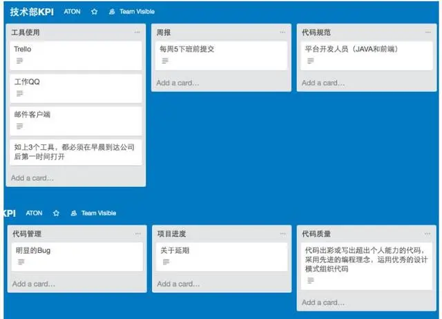Add a card to 项目进度 list
This screenshot has width=442, height=319.
tap(178, 284)
